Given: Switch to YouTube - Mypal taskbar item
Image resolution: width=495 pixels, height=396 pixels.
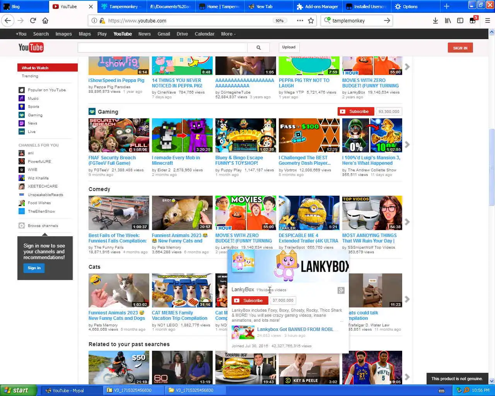Looking at the screenshot, I should pyautogui.click(x=72, y=390).
